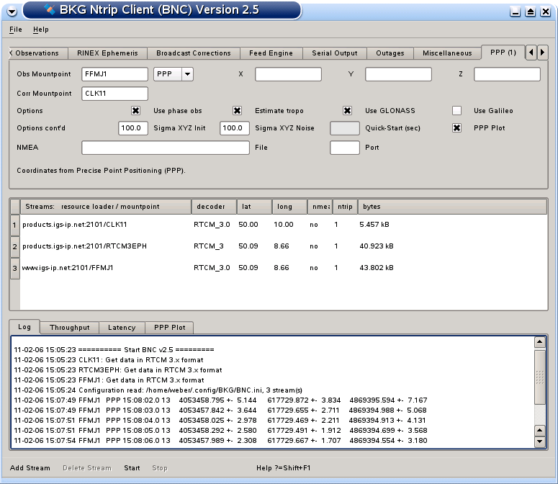Switch to the Throughput tab
Image resolution: width=558 pixels, height=484 pixels.
(70, 328)
